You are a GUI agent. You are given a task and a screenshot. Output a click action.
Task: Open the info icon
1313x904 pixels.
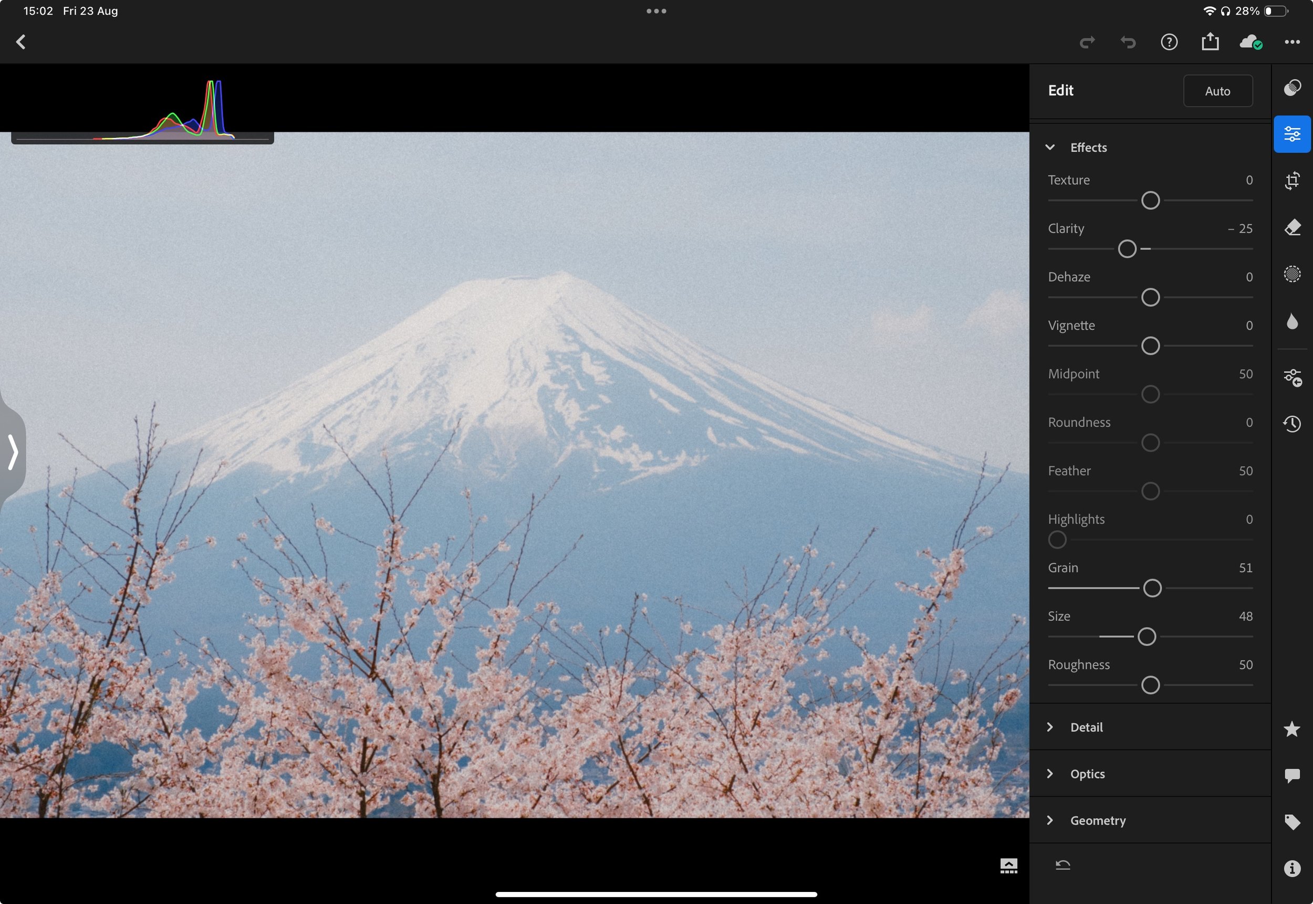[x=1292, y=868]
